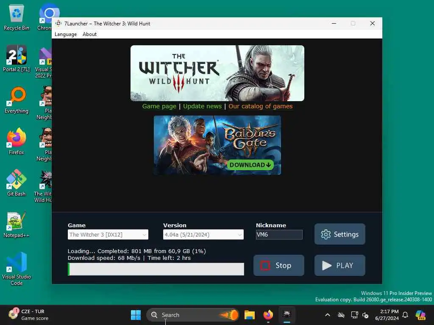Click the cloud sync tray icon

341,315
